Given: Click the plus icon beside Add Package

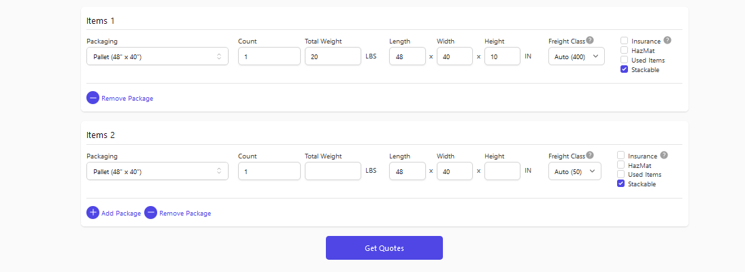Looking at the screenshot, I should pos(93,213).
